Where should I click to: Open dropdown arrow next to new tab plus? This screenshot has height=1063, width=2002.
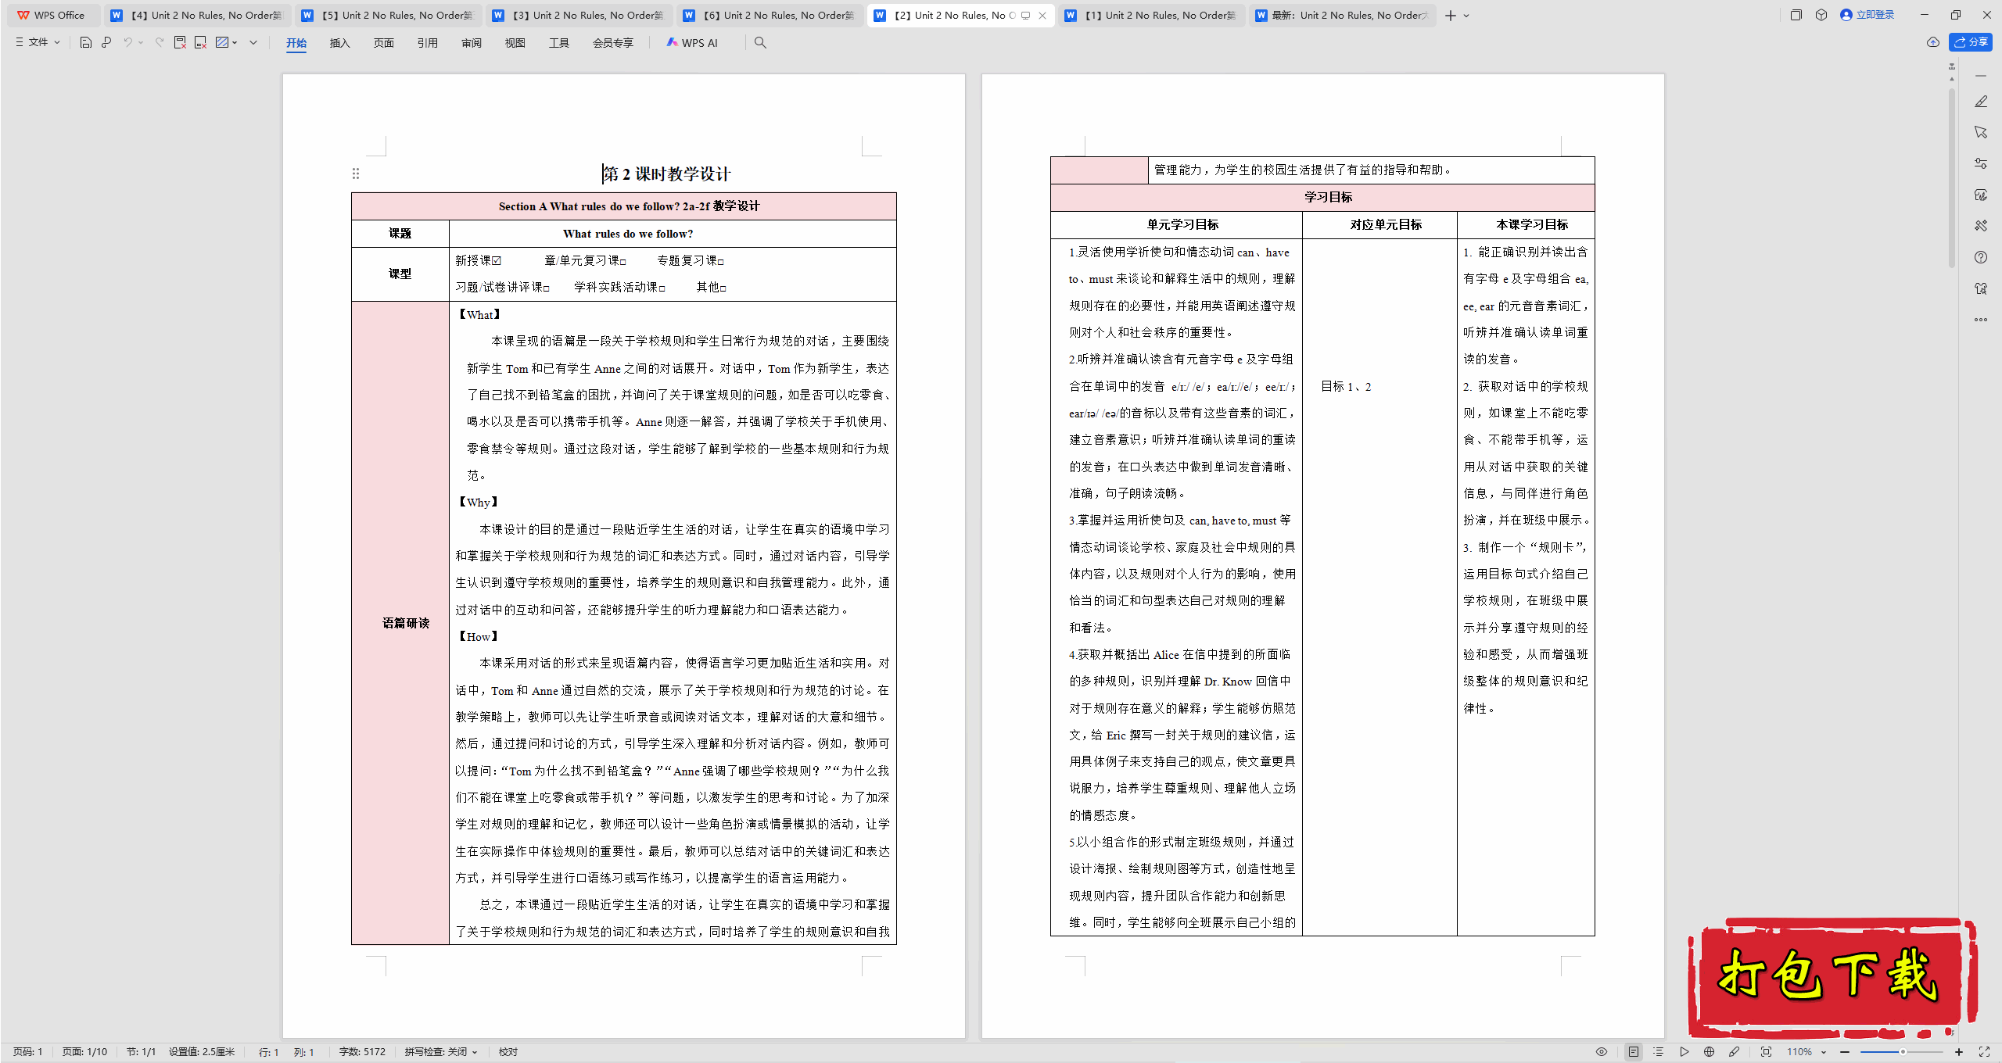1466,16
